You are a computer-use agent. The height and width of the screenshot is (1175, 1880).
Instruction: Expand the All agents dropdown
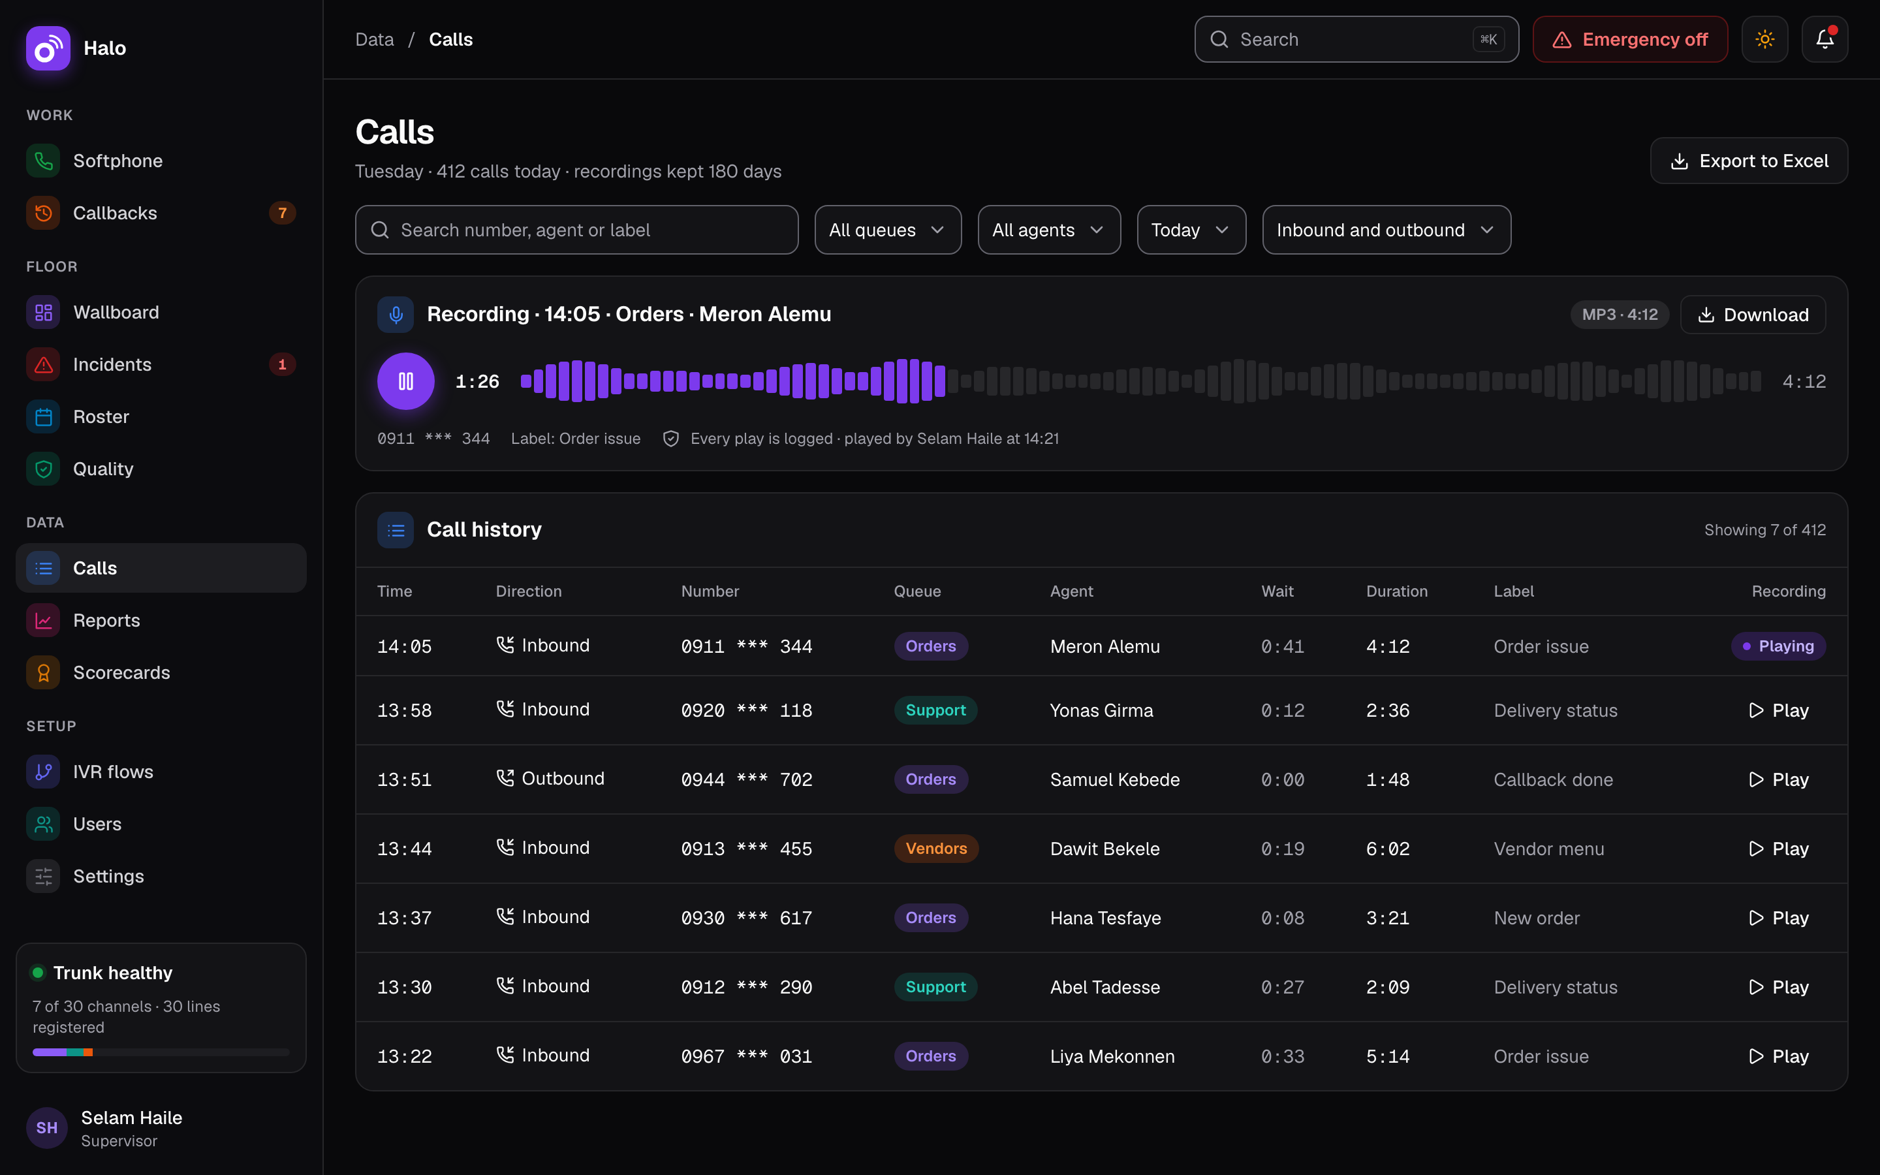(x=1049, y=230)
